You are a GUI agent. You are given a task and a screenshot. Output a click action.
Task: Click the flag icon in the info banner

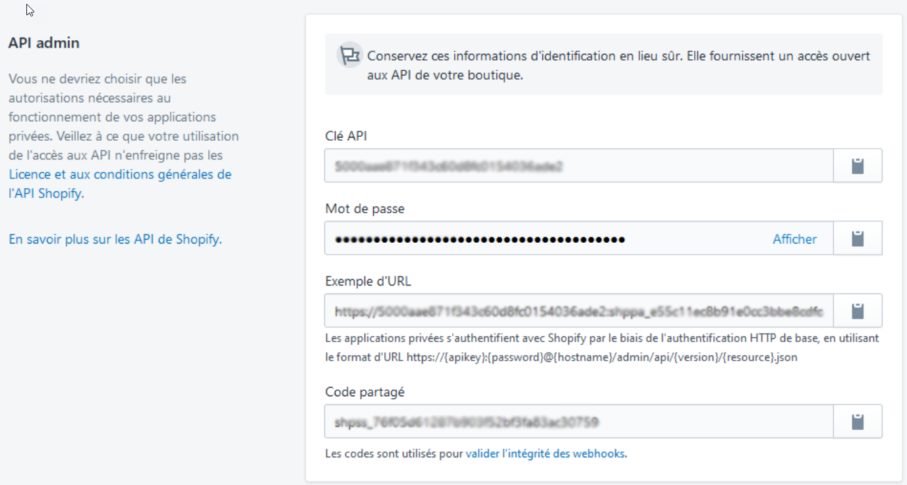349,55
